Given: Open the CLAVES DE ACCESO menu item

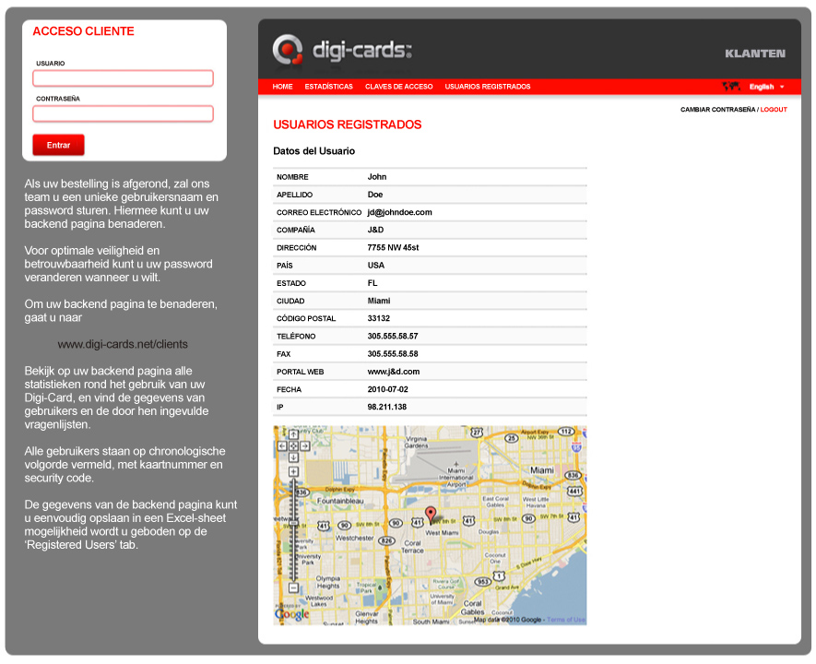Looking at the screenshot, I should point(398,87).
